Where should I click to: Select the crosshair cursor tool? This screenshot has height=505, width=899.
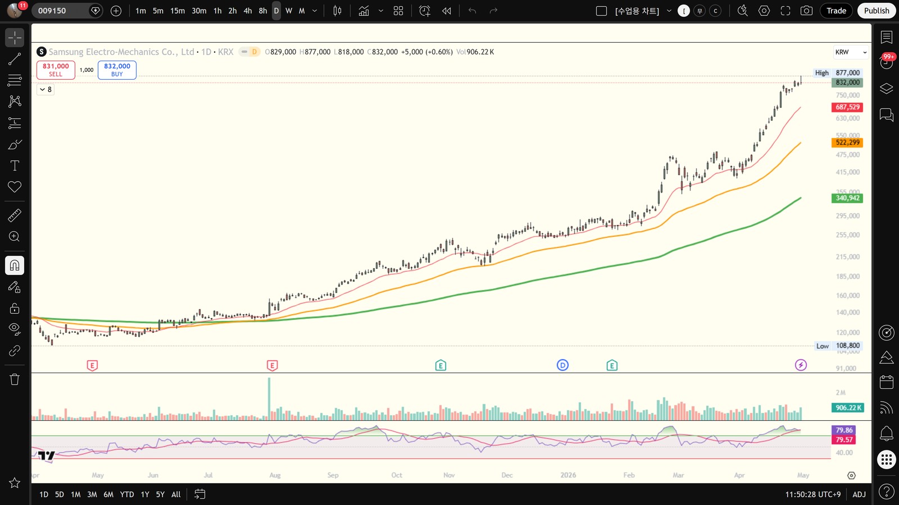[15, 38]
